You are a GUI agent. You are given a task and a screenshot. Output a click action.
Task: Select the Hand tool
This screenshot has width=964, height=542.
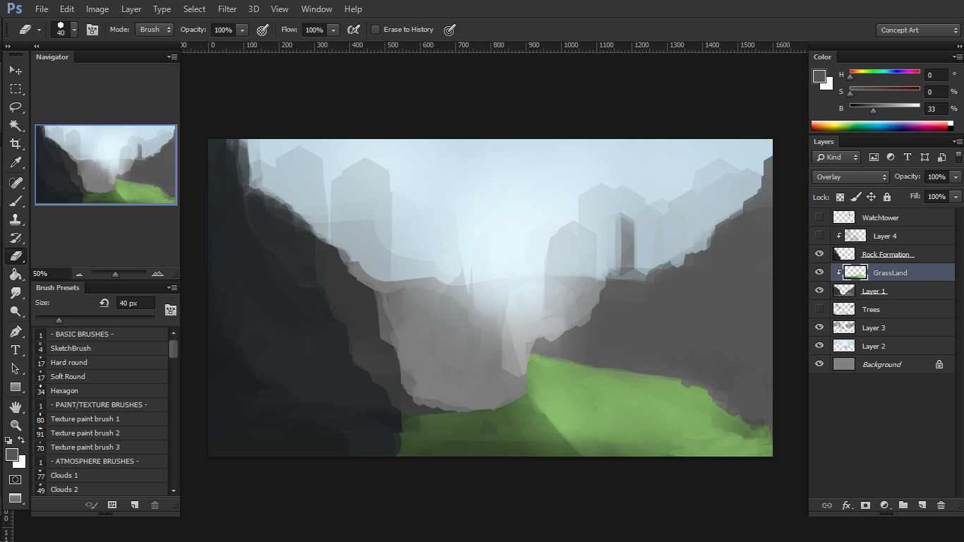[15, 406]
